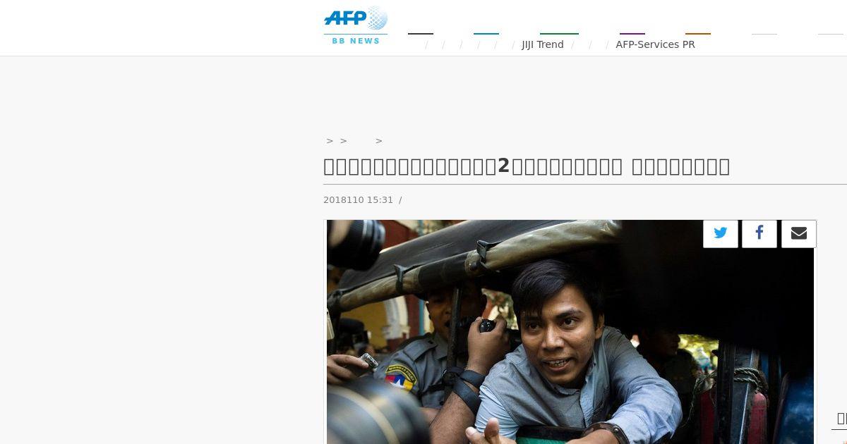Open the JIJI Trend section
The width and height of the screenshot is (847, 444).
(543, 44)
